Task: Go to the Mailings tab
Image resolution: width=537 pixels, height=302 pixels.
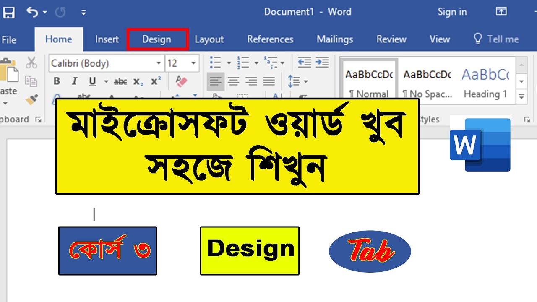Action: click(x=335, y=39)
